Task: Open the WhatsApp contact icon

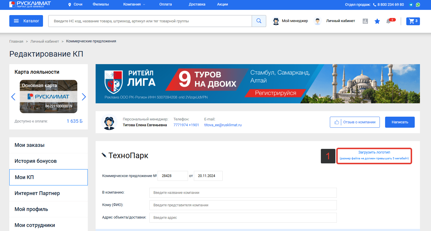Action: pos(418,5)
